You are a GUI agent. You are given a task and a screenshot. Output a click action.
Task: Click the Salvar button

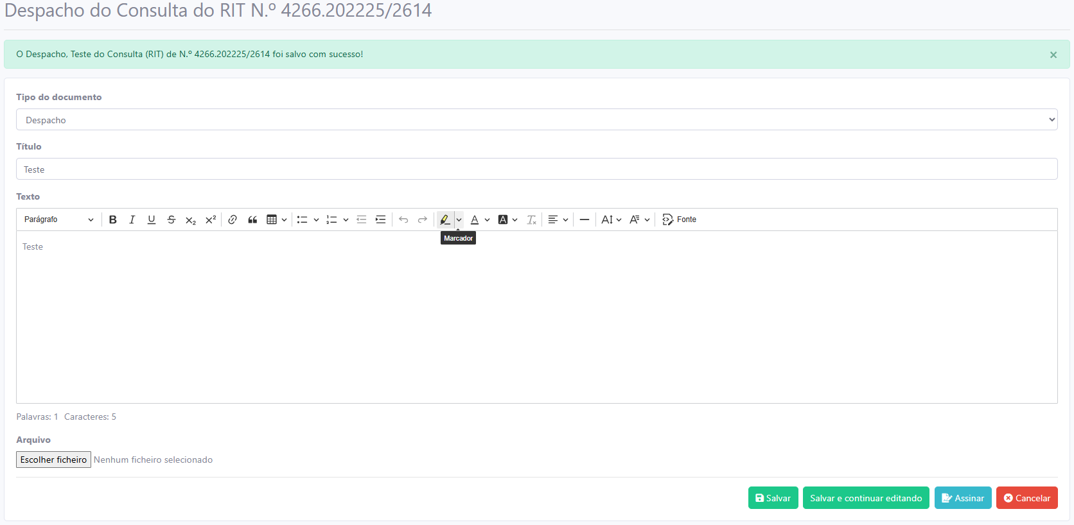coord(773,498)
